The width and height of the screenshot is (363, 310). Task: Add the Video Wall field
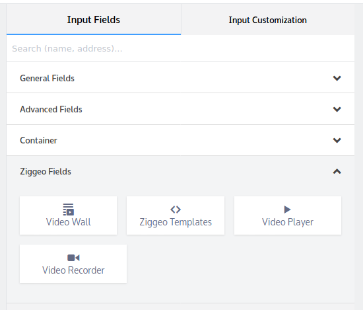point(68,215)
